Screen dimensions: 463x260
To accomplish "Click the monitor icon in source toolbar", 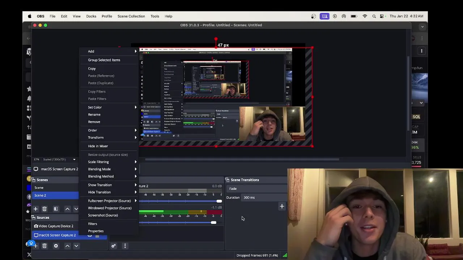I will [36, 169].
